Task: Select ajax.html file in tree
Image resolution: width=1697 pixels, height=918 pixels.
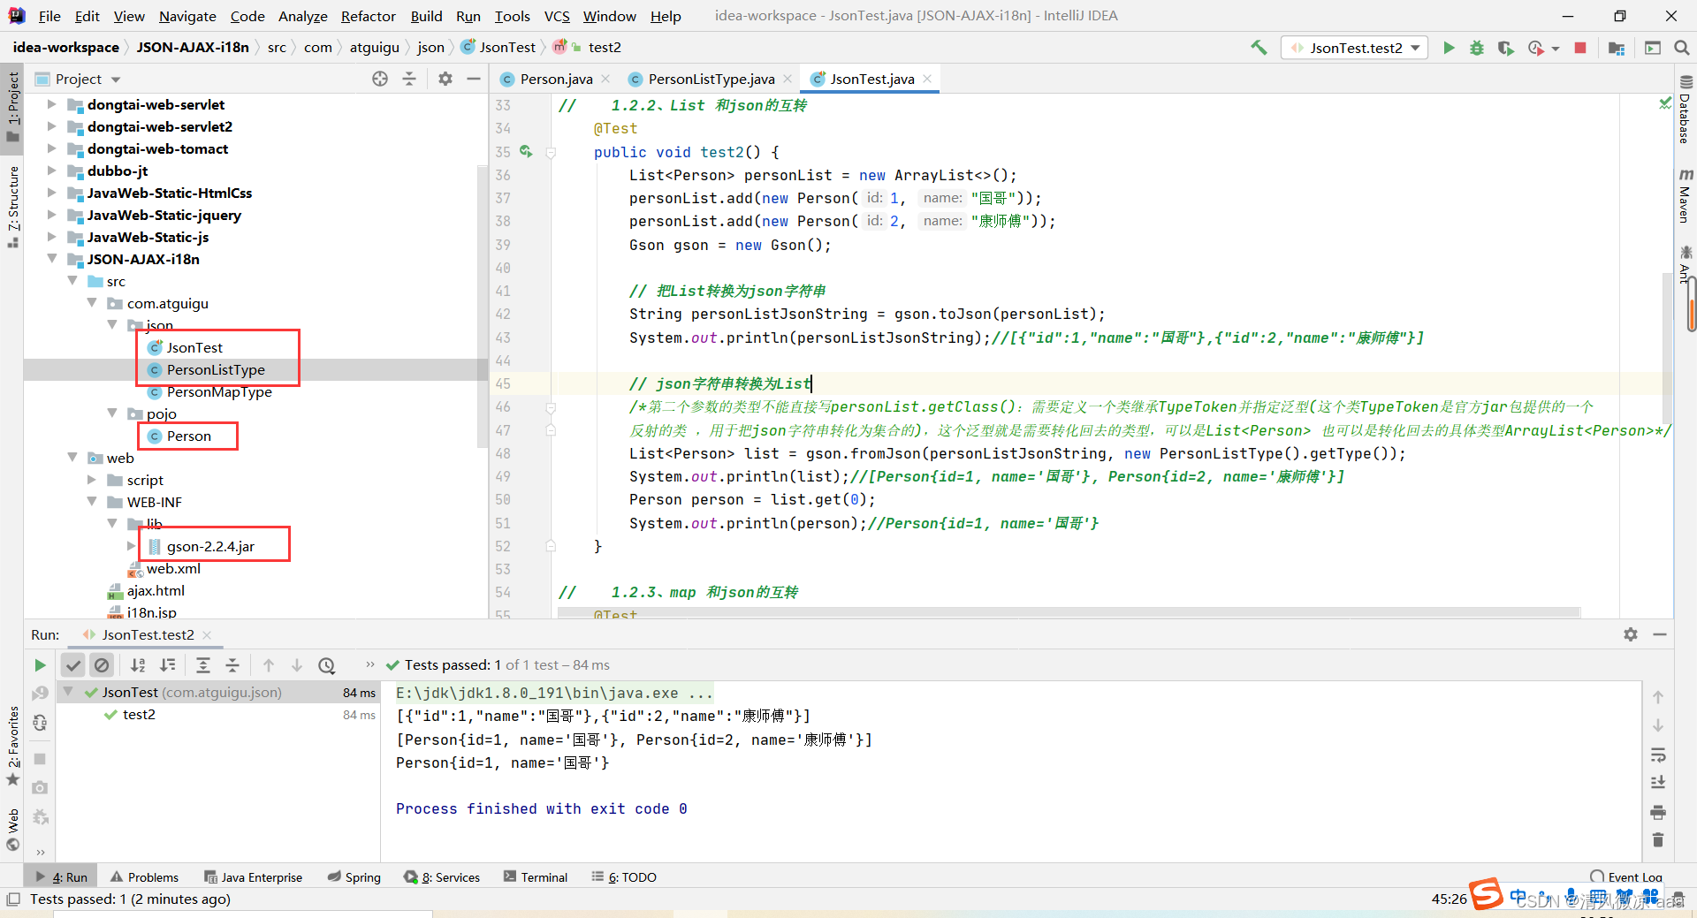Action: pyautogui.click(x=156, y=590)
